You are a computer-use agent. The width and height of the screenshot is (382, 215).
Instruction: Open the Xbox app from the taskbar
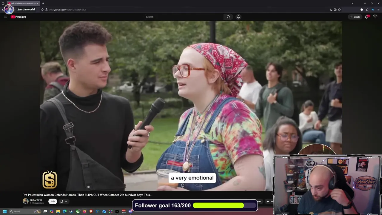[x=78, y=211]
